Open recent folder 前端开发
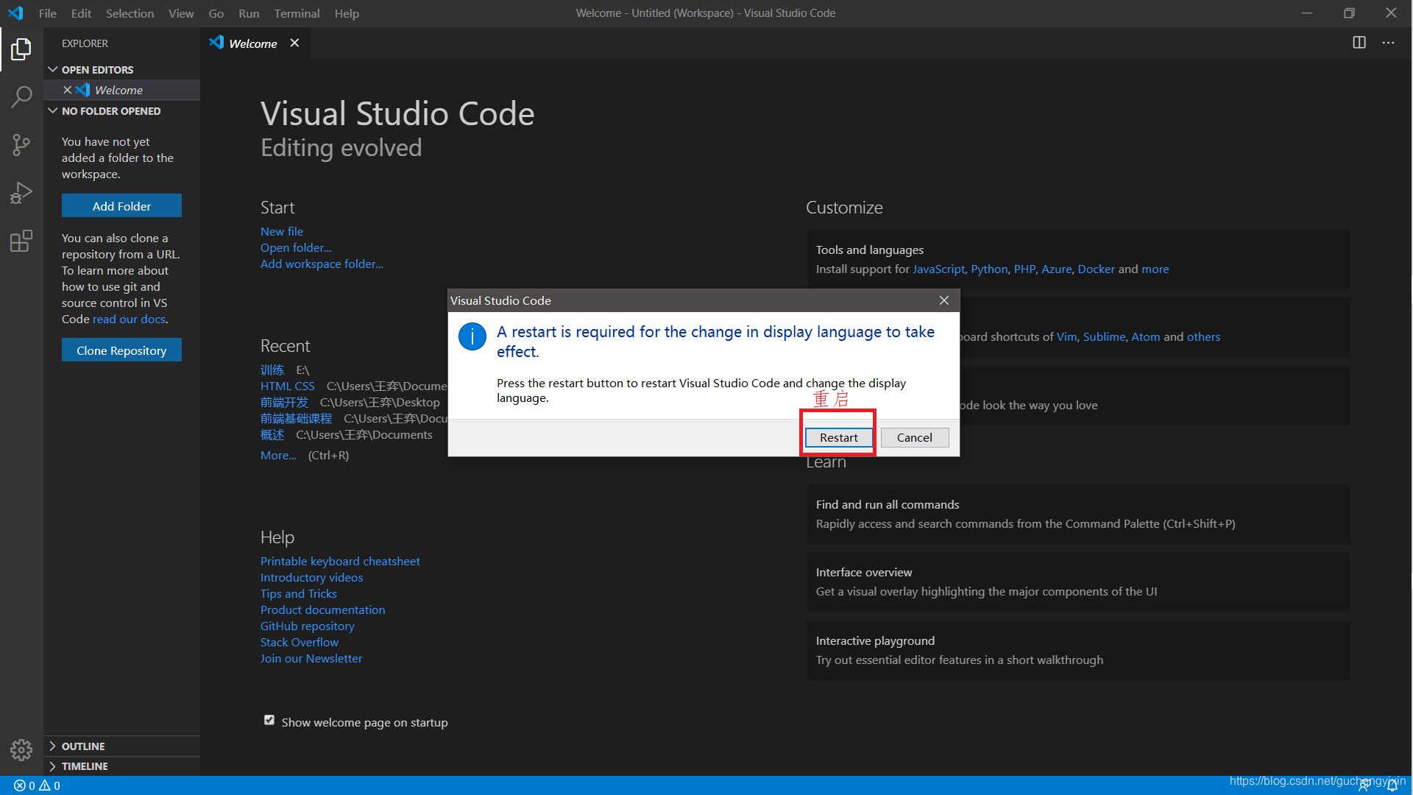The width and height of the screenshot is (1413, 795). tap(284, 402)
